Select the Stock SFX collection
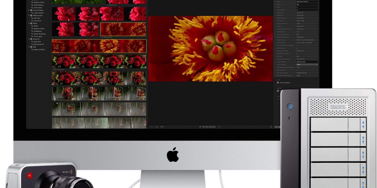377x188 pixels. click(37, 42)
